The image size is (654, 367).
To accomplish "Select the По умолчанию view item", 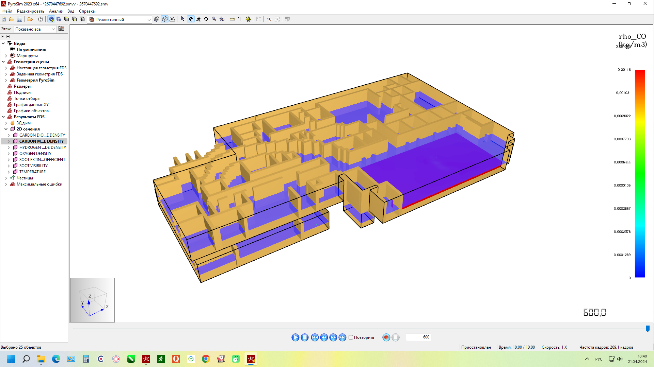I will tap(31, 50).
